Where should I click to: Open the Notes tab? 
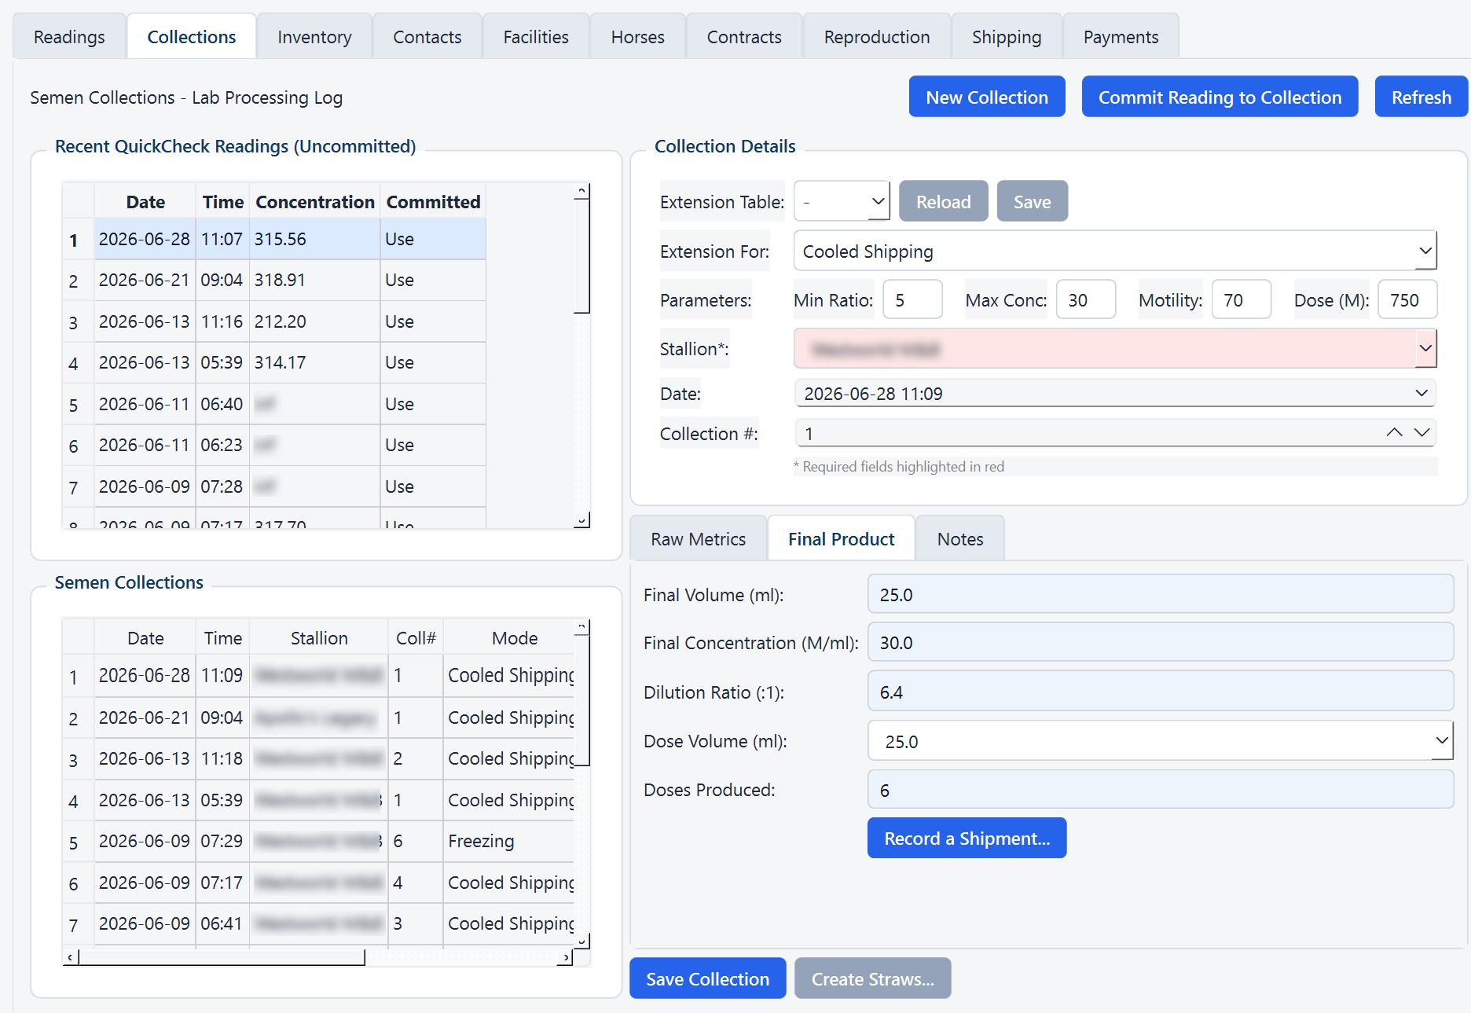tap(960, 538)
